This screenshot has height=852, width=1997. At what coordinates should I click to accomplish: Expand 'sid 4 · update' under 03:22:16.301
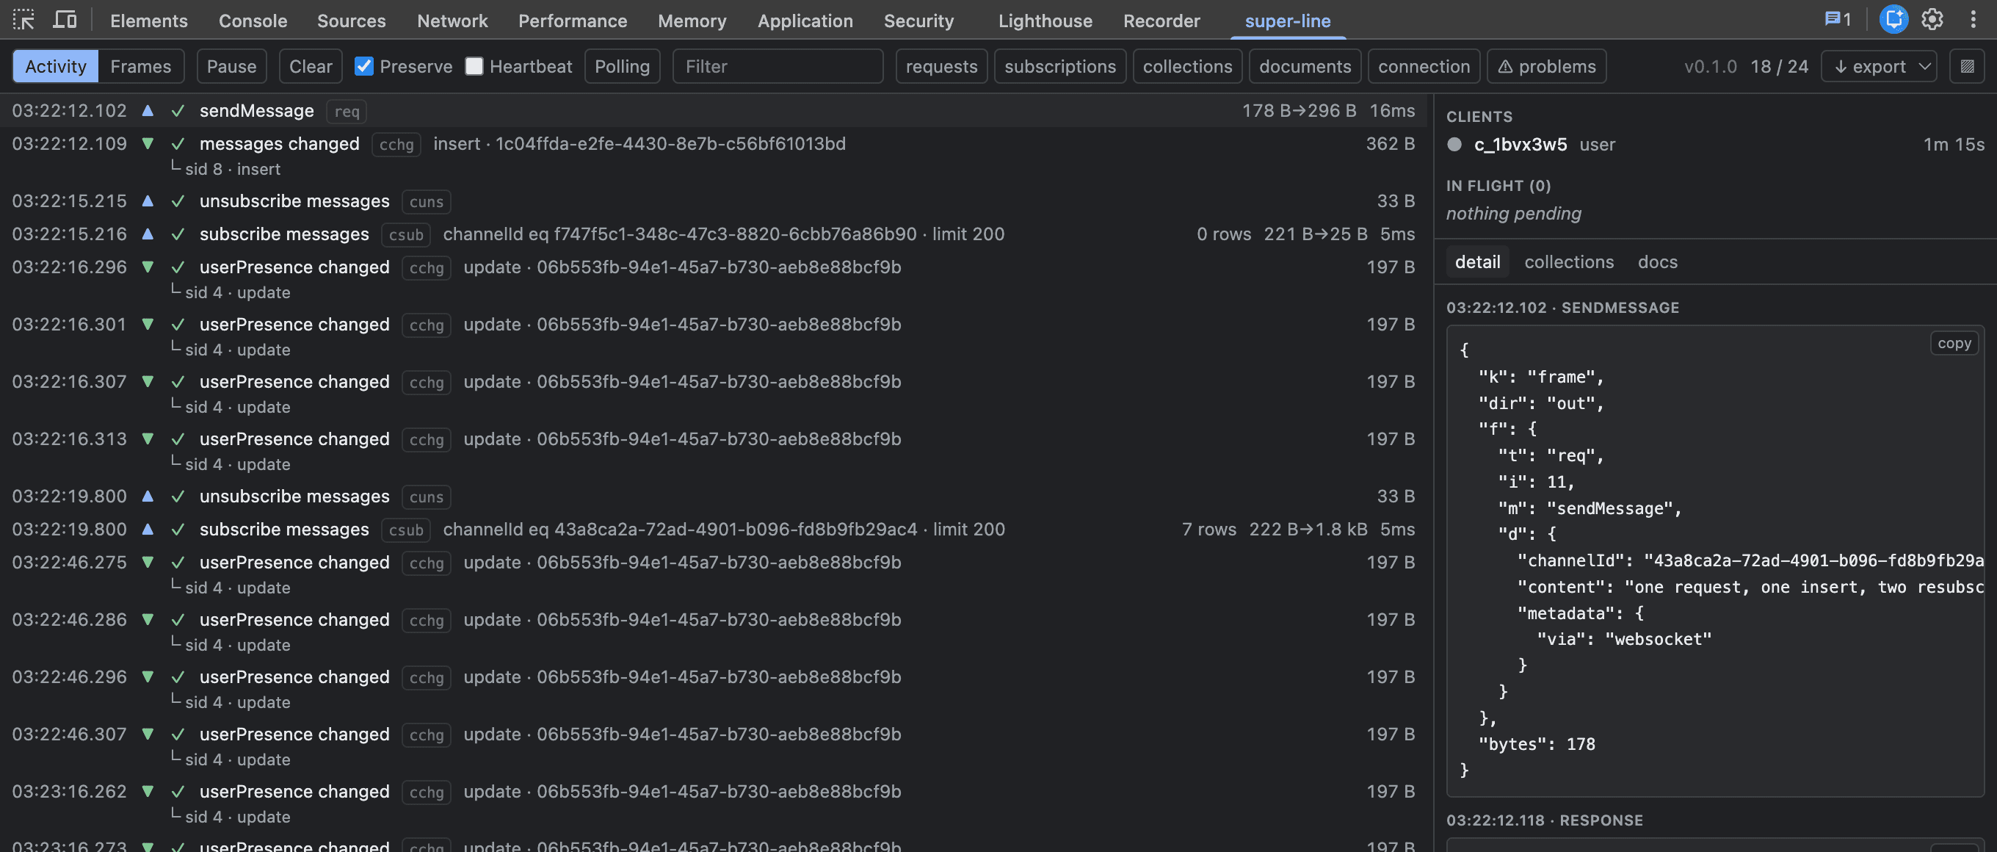pyautogui.click(x=231, y=350)
